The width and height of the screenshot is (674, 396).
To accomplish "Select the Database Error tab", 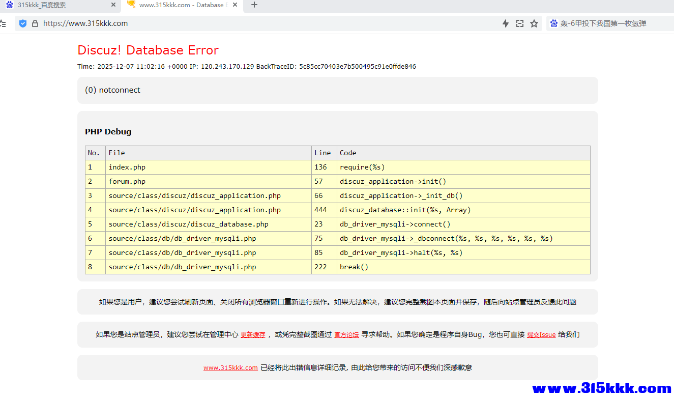I will (181, 5).
